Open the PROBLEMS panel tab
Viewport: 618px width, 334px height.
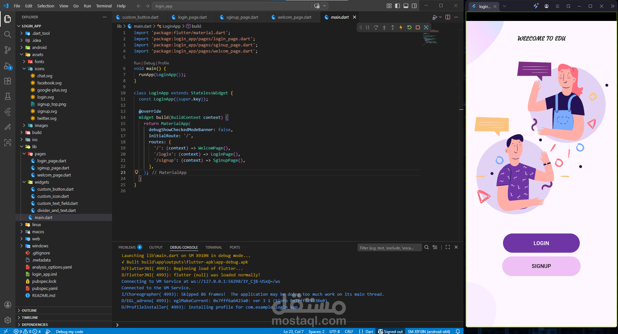click(130, 247)
